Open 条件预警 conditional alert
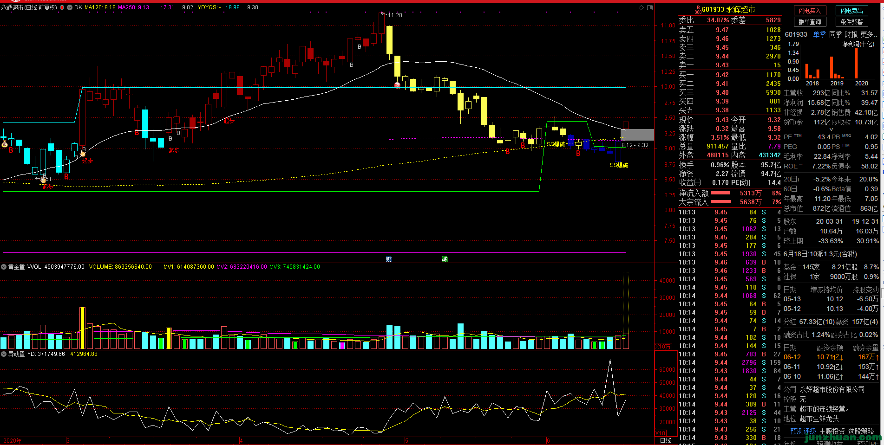This screenshot has width=884, height=445. [x=851, y=22]
